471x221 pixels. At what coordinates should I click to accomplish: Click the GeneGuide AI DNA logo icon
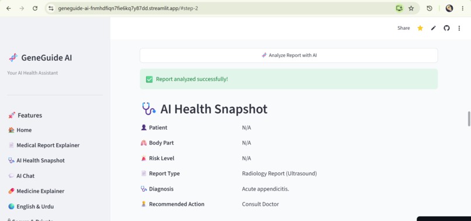coord(13,57)
